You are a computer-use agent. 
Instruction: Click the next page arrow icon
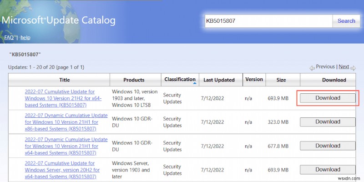point(353,68)
